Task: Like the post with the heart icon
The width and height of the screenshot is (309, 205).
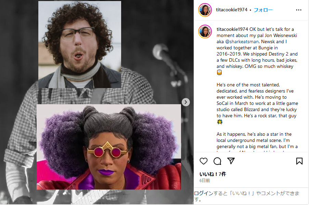Action: [203, 161]
